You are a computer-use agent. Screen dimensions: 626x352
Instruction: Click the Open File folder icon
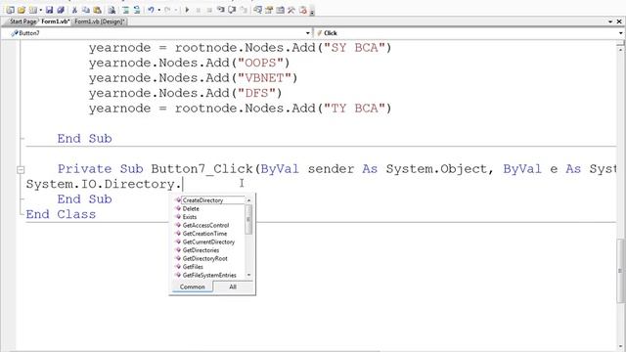[x=22, y=10]
